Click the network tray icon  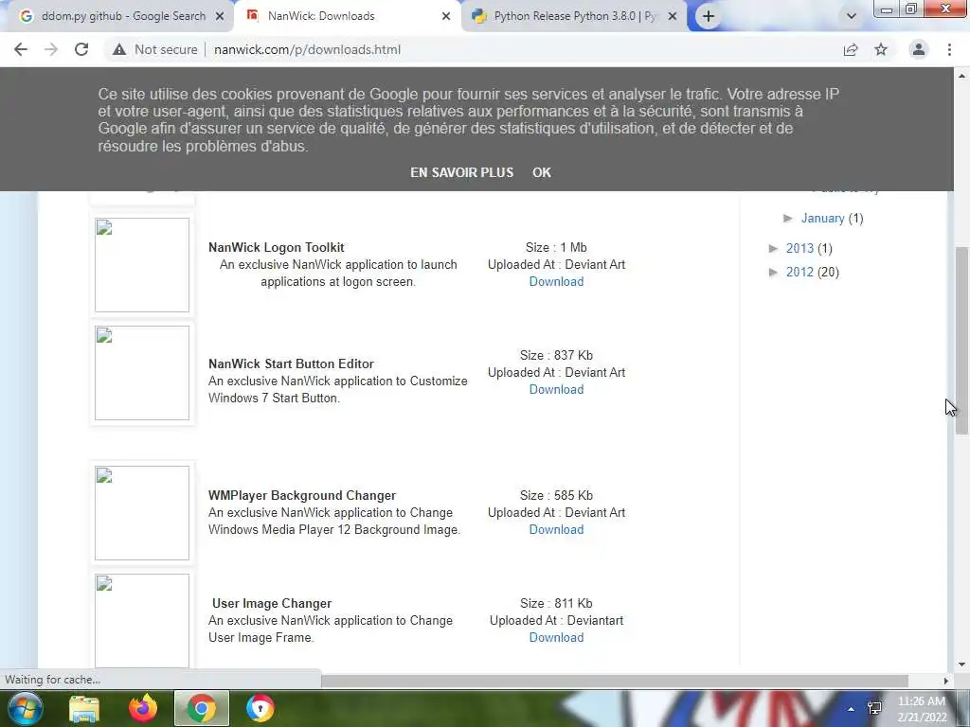coord(874,708)
